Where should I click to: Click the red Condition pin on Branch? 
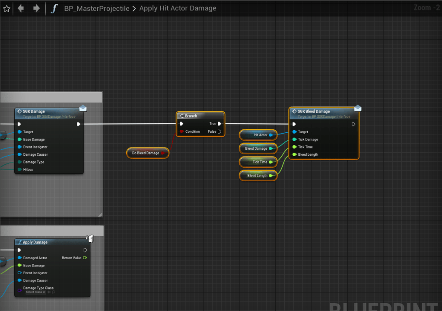pyautogui.click(x=181, y=131)
